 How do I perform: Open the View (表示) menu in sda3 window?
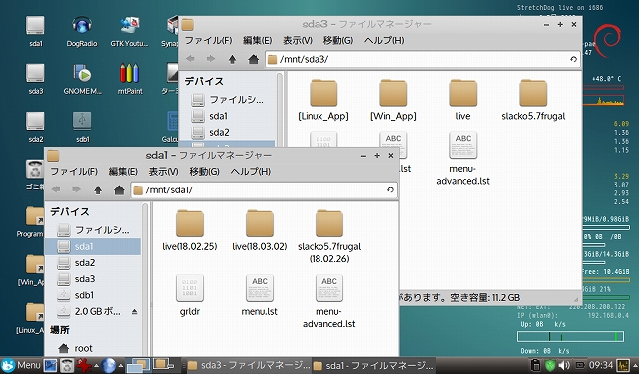pyautogui.click(x=298, y=40)
